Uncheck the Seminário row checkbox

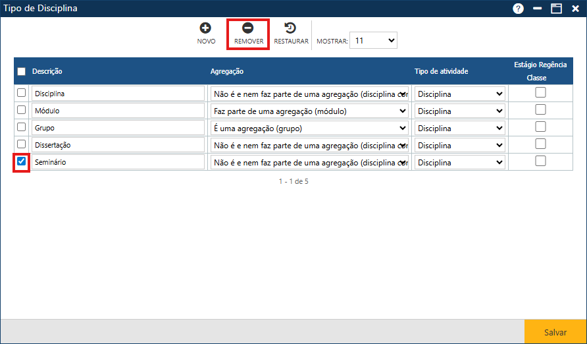[x=21, y=161]
